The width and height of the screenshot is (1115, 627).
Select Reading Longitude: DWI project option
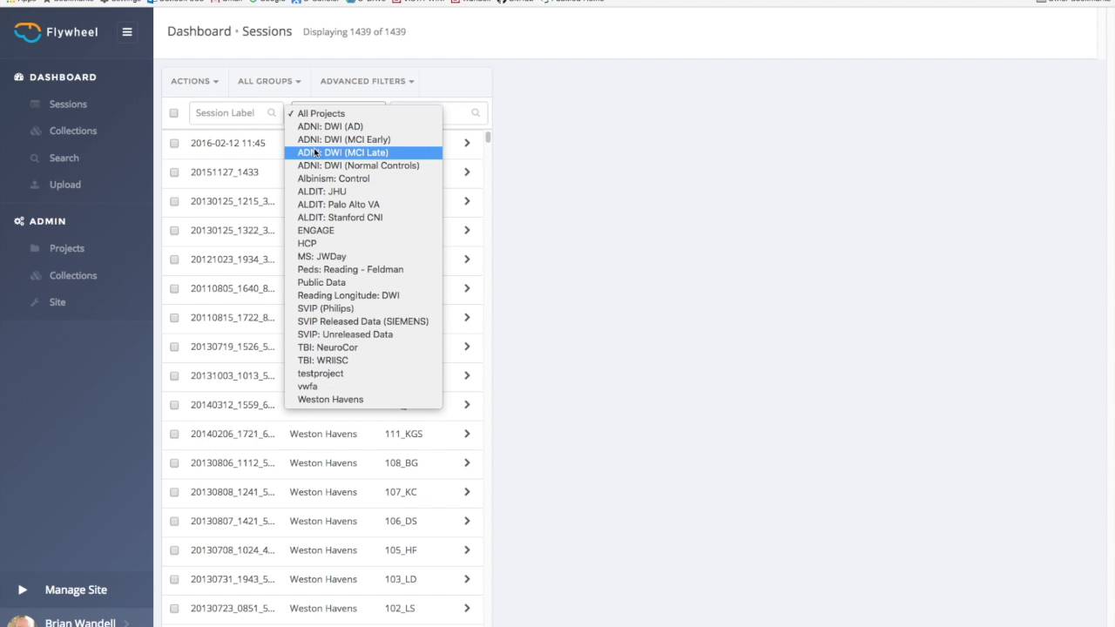pyautogui.click(x=363, y=295)
